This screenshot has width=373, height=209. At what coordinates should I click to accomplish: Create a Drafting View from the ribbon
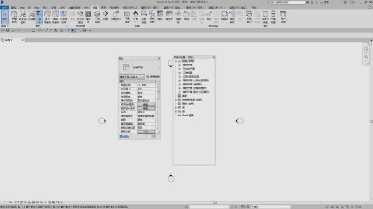[x=144, y=17]
